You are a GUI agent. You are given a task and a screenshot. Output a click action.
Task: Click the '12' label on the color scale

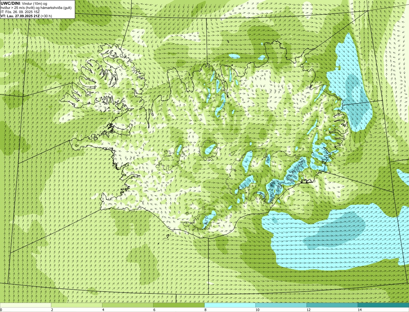(x=308, y=310)
